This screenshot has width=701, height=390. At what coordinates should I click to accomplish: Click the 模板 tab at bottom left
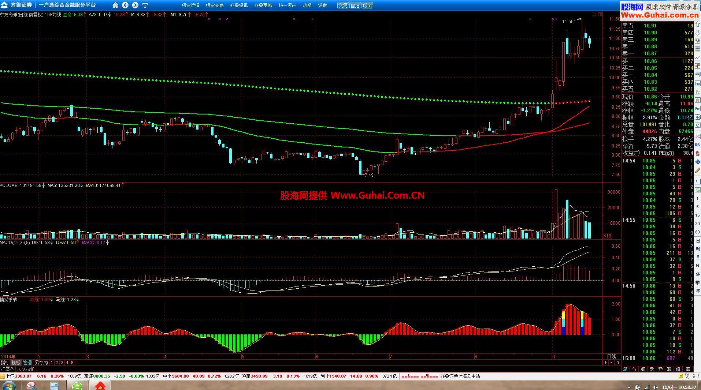point(16,363)
